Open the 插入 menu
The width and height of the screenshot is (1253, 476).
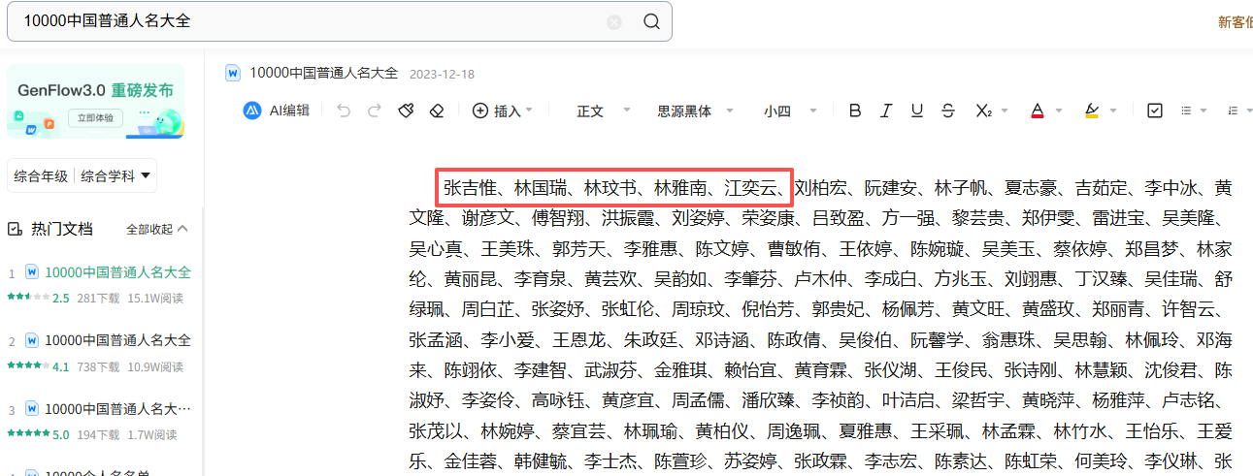pos(502,111)
